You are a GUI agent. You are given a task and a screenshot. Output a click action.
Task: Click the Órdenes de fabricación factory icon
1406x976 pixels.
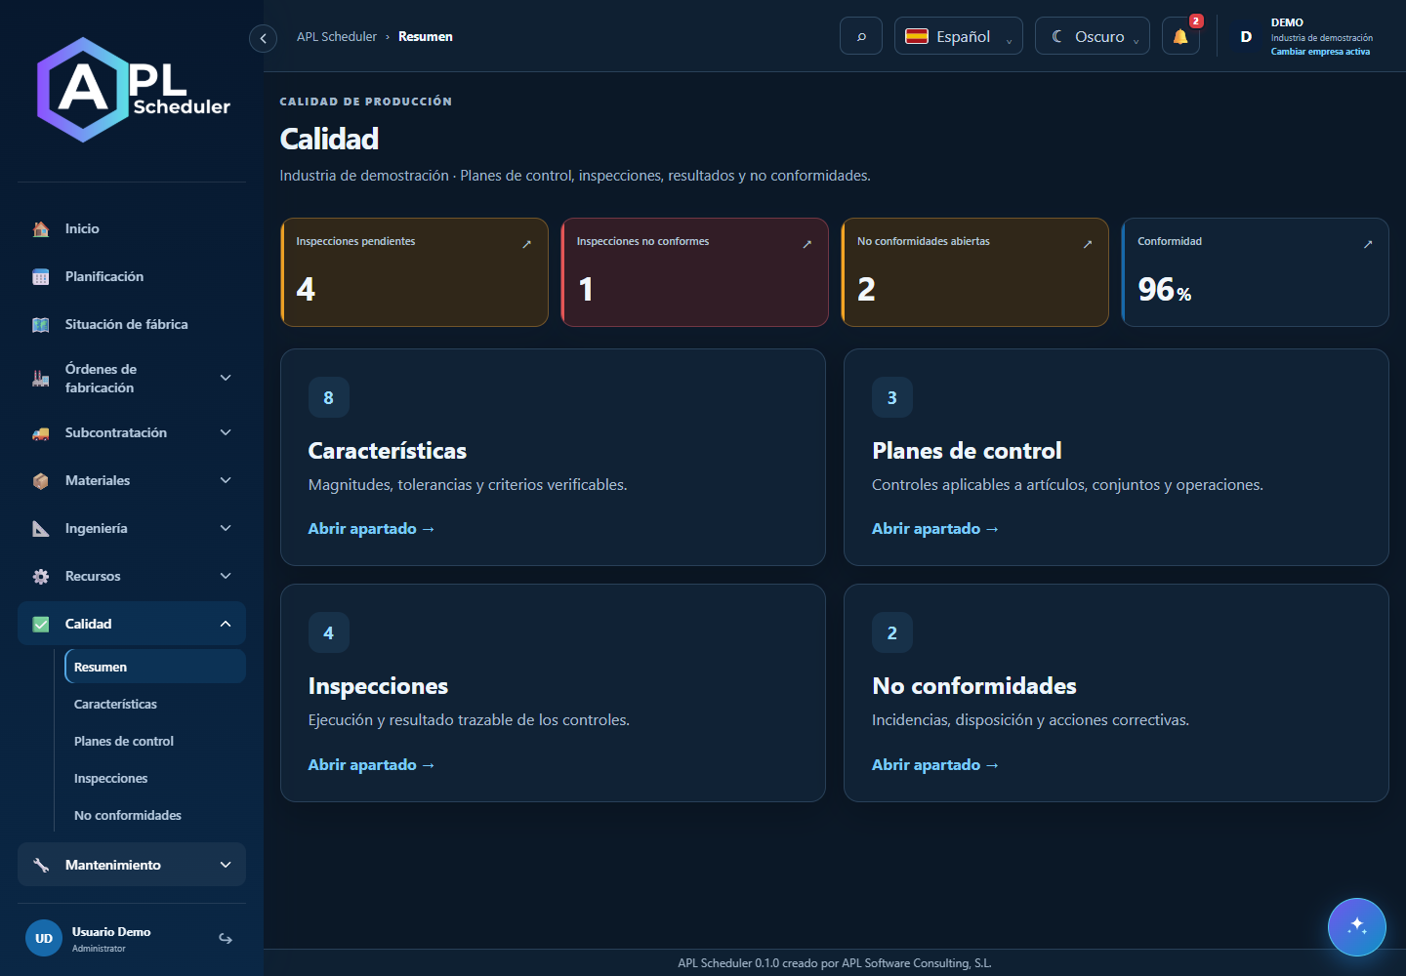(41, 379)
